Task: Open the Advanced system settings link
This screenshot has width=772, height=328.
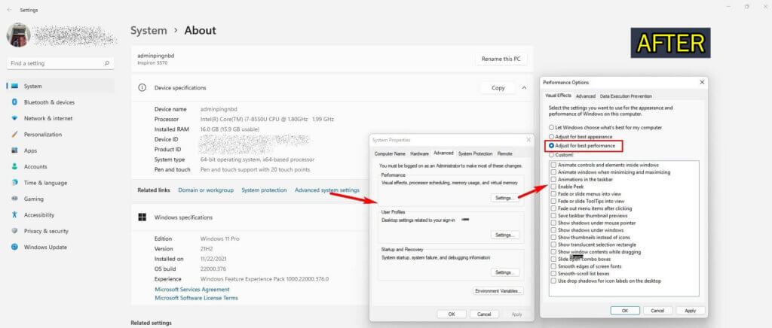Action: [327, 190]
